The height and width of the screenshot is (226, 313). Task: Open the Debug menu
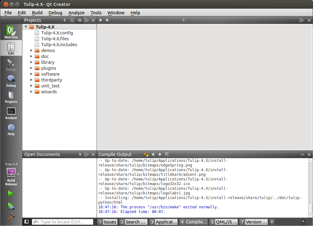[55, 13]
